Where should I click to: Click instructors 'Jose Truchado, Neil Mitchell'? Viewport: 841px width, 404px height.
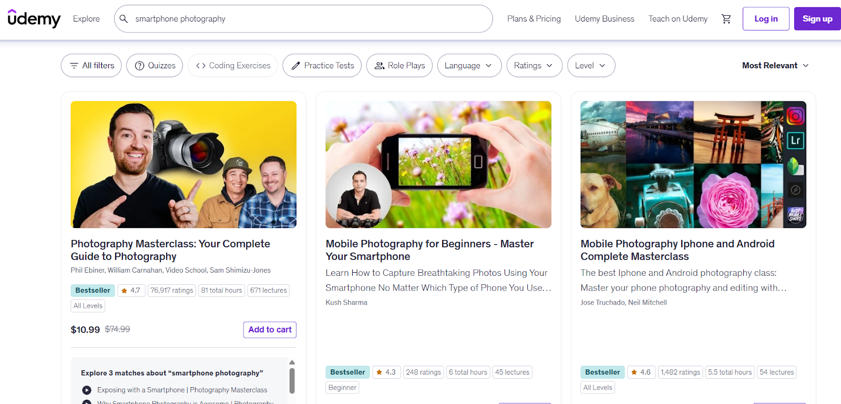[x=623, y=303]
